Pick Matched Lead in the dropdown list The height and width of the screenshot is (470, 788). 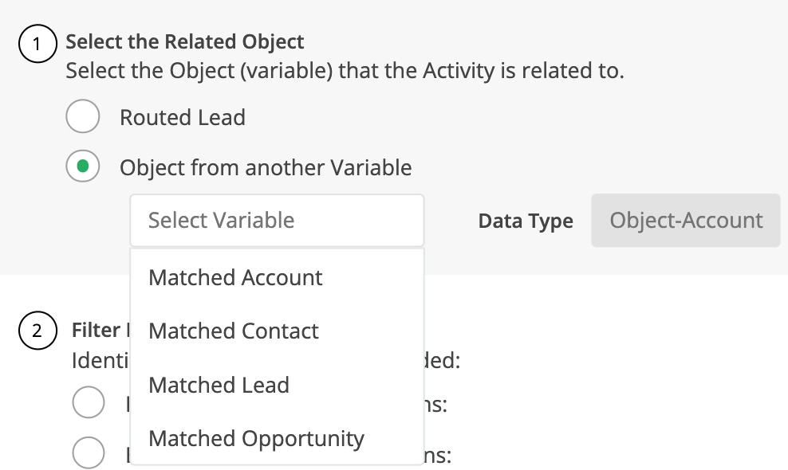click(219, 385)
